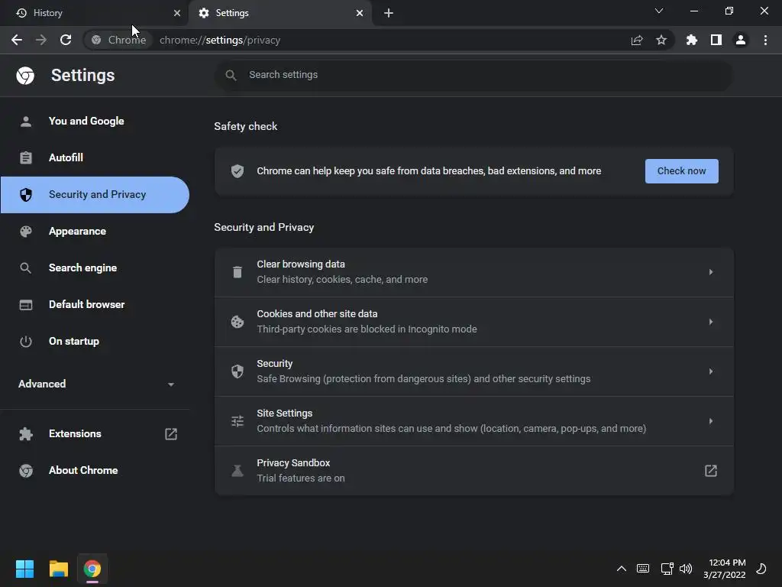Image resolution: width=782 pixels, height=587 pixels.
Task: Click arrow on Site Settings row
Action: click(711, 421)
